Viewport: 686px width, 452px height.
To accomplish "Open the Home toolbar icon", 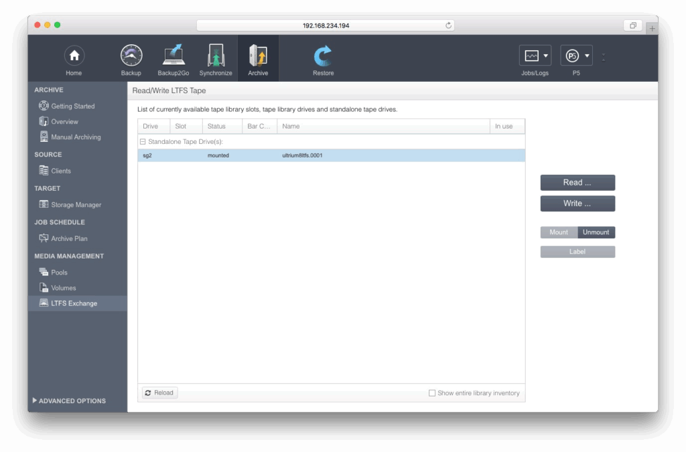I will 74,56.
